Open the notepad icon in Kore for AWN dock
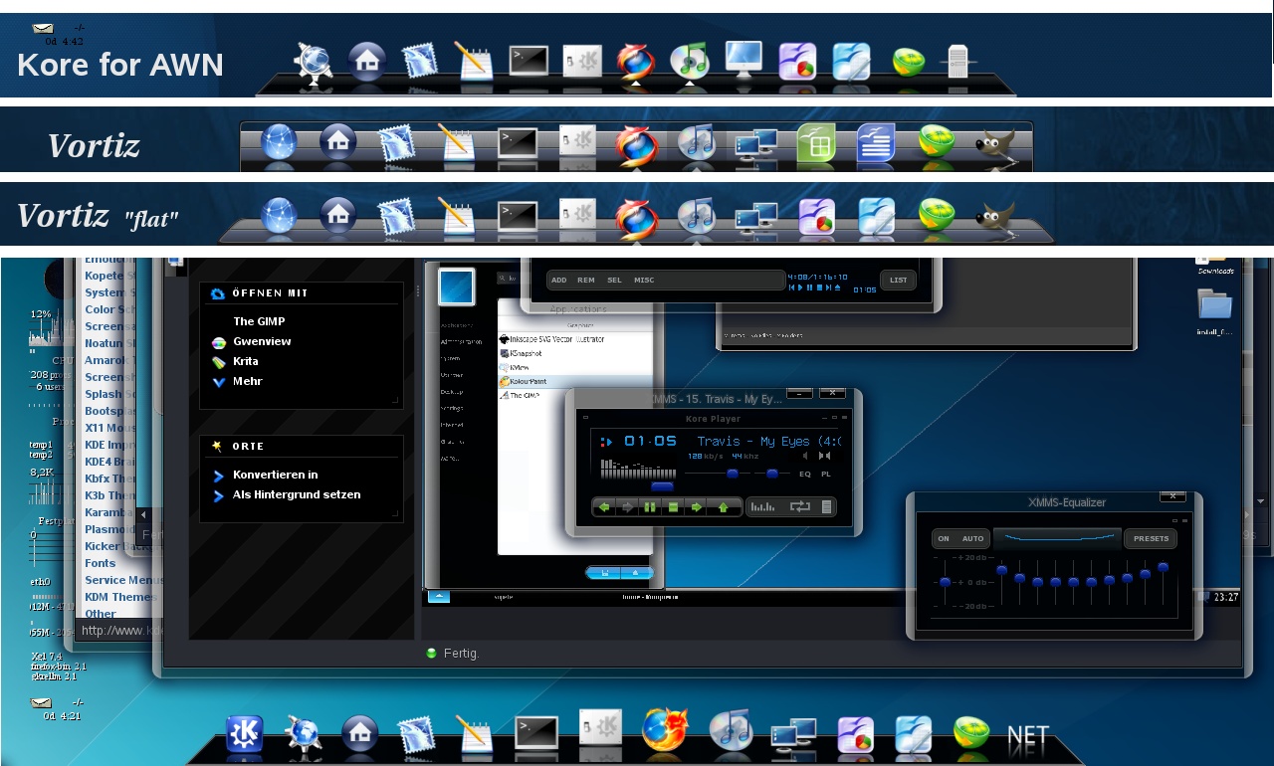This screenshot has height=766, width=1274. [475, 62]
